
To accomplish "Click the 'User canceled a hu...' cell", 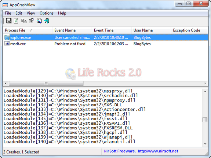I will 72,37.
